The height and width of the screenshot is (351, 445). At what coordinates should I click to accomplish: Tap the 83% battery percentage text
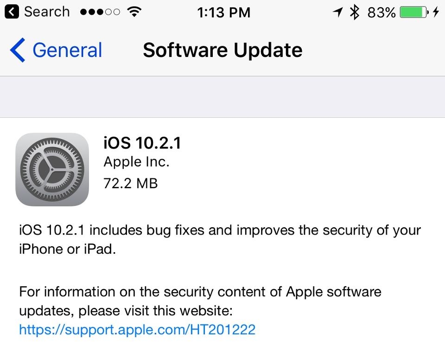click(x=382, y=12)
